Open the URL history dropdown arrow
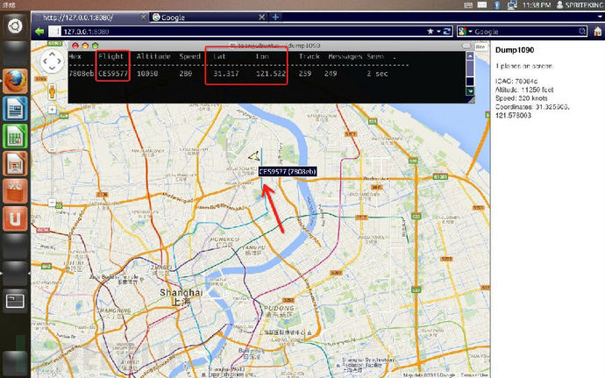The width and height of the screenshot is (605, 378). click(438, 32)
